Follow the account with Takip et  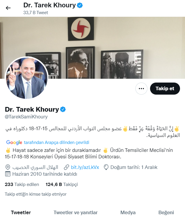click(165, 88)
